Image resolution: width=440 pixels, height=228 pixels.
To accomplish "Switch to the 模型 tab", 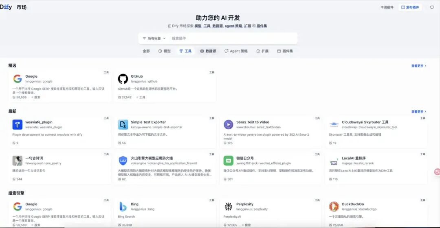I will click(165, 51).
